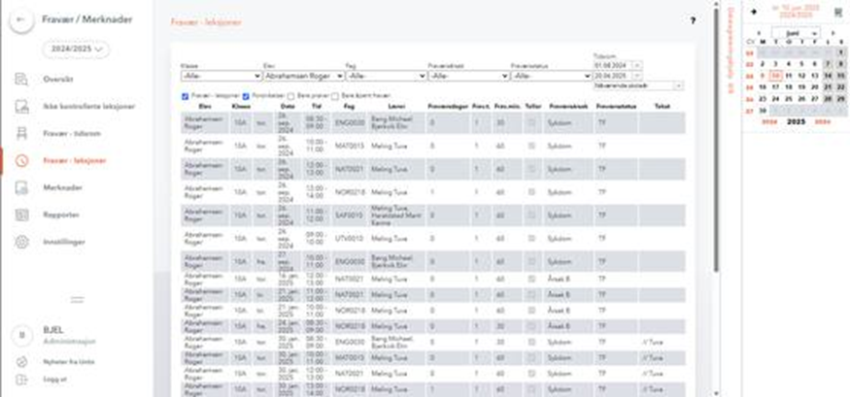Uncheck the Fravær - leksjoner checkbox
The width and height of the screenshot is (850, 397).
click(186, 95)
